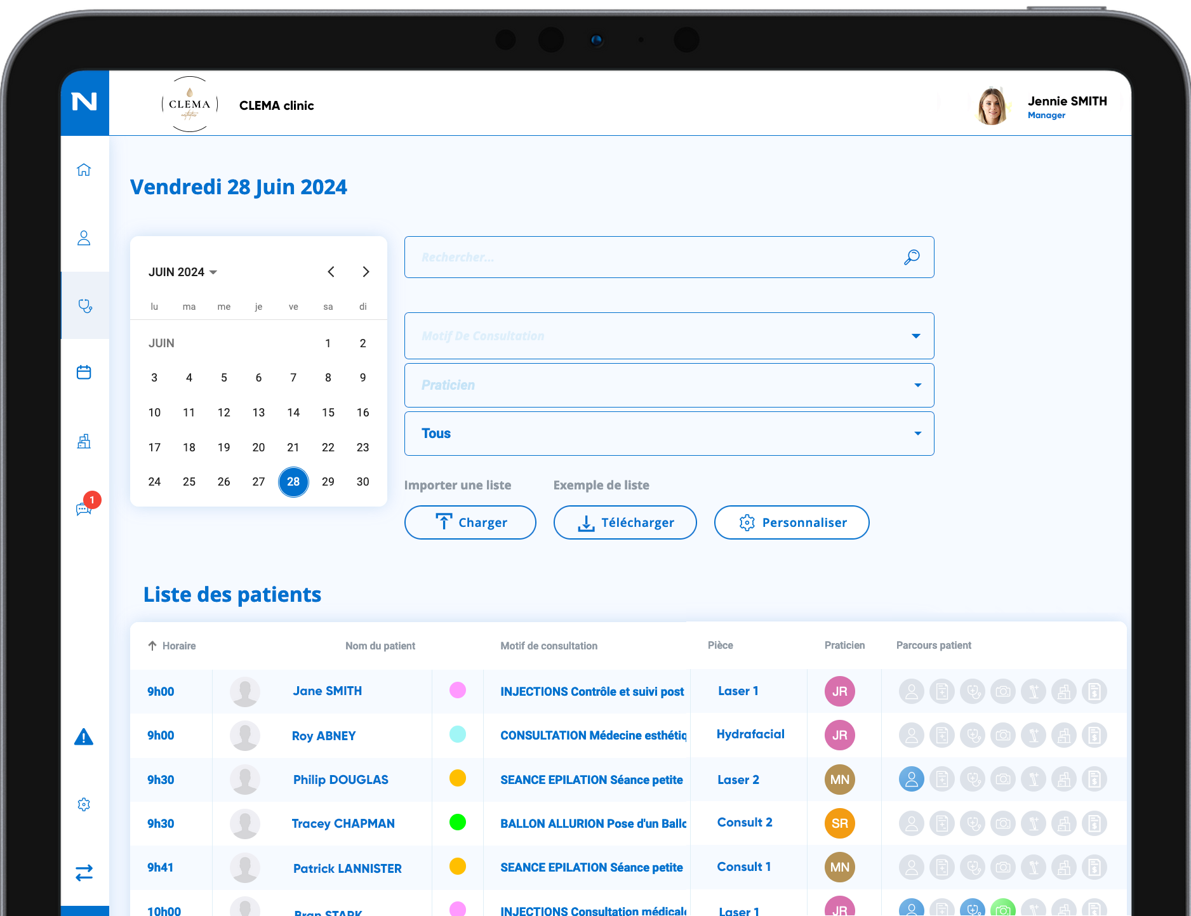
Task: Click Jane SMITH's building step icon
Action: click(1064, 691)
